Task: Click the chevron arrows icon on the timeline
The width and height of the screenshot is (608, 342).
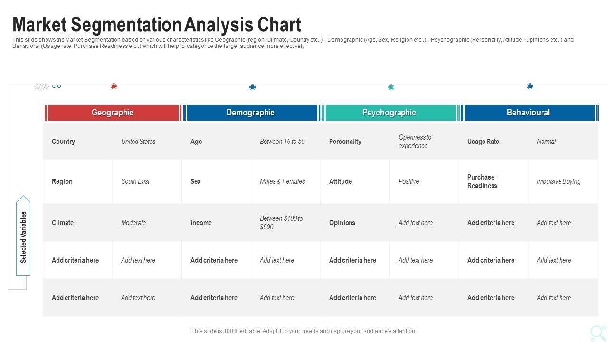Action: coord(42,86)
